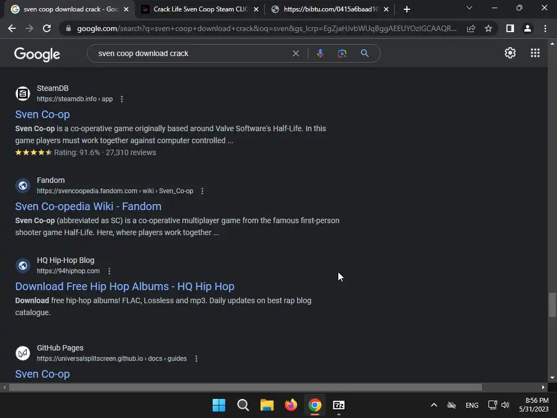557x418 pixels.
Task: Open File Explorer from the taskbar
Action: (267, 405)
